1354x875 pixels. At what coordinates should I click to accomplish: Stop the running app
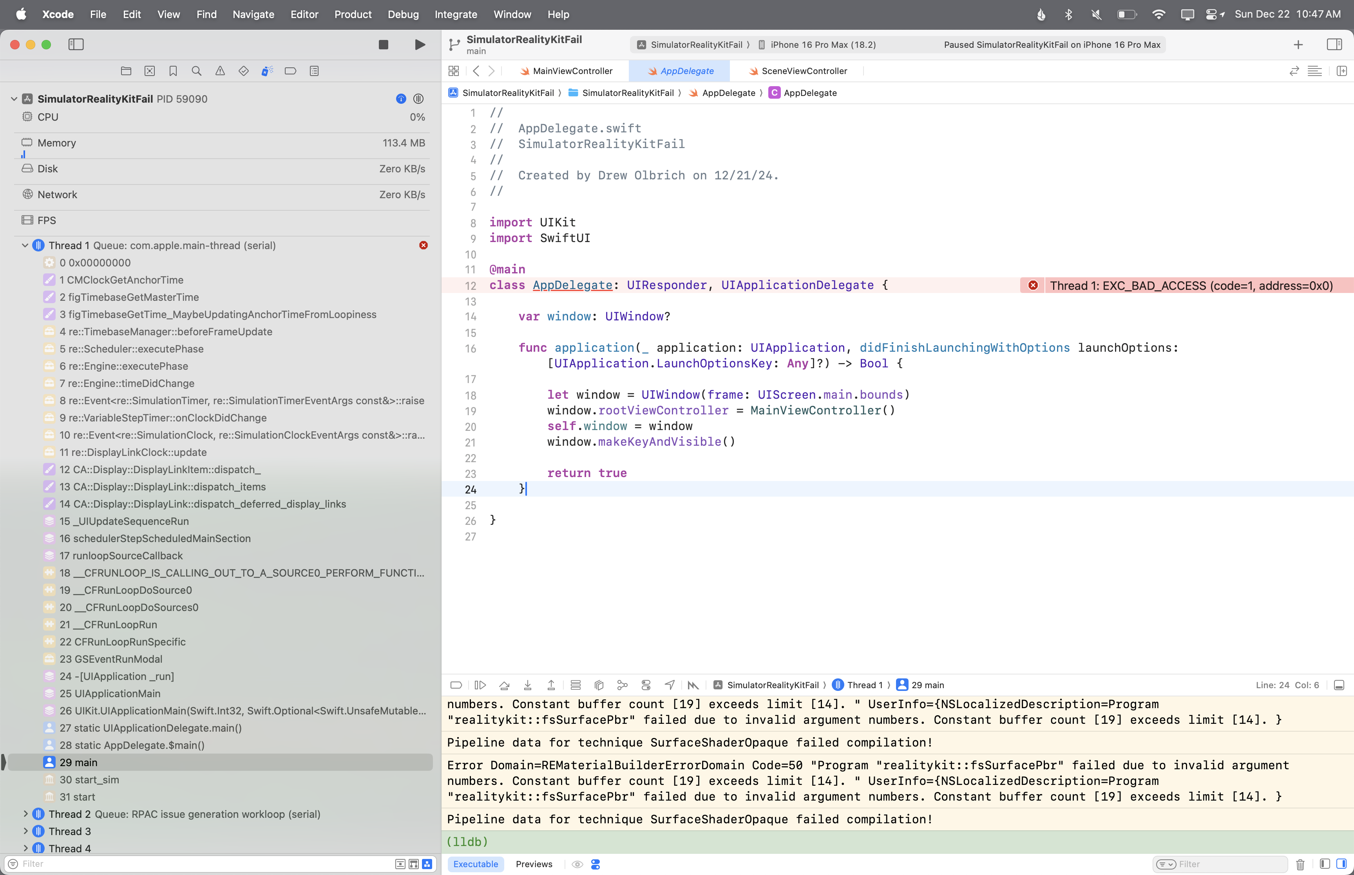pos(384,44)
